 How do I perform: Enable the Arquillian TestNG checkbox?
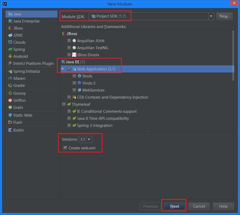[69, 48]
